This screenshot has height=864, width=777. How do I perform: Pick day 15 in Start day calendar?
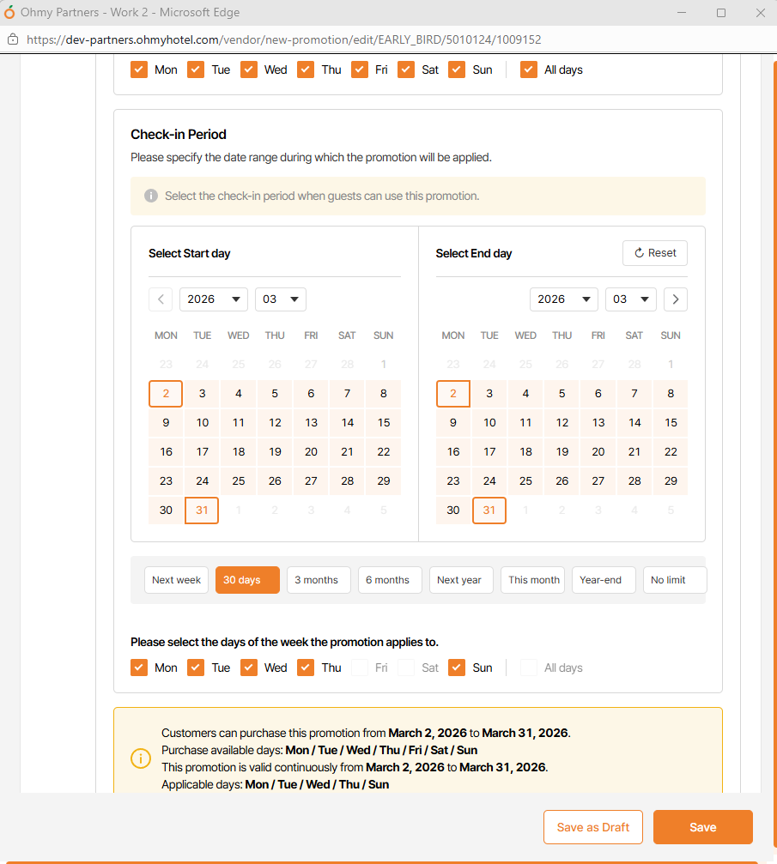coord(384,422)
